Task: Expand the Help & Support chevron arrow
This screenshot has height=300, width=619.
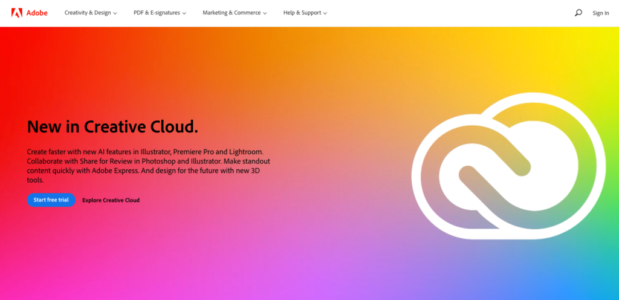Action: [x=325, y=13]
